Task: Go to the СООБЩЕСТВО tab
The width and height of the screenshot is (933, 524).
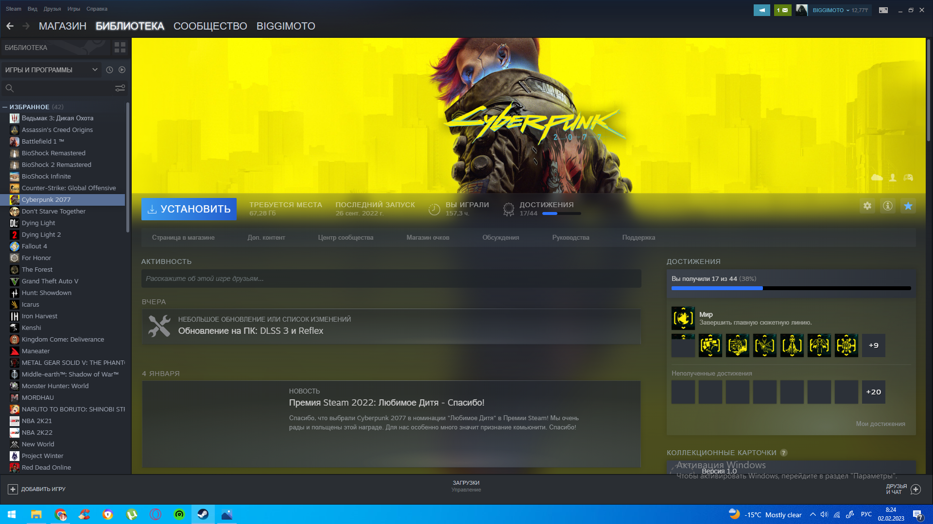Action: 210,26
